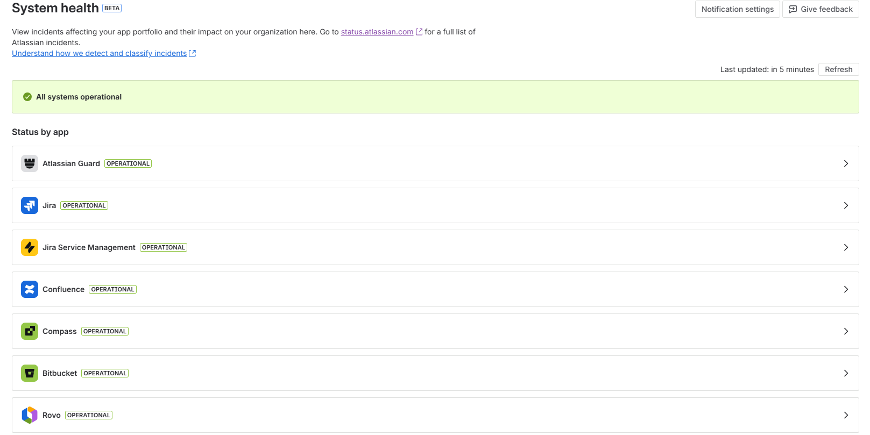Click the Last updated timestamp text
Viewport: 870px width, 435px height.
[767, 69]
